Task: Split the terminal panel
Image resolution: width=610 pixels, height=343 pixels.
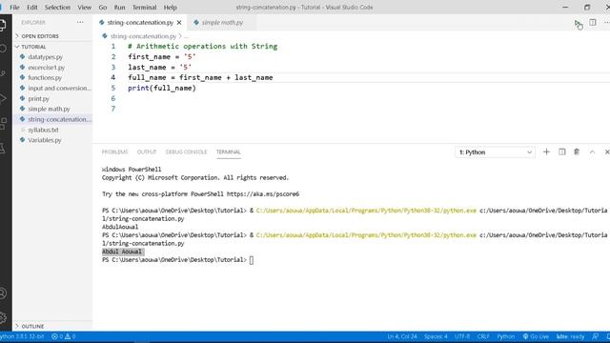Action: 561,152
